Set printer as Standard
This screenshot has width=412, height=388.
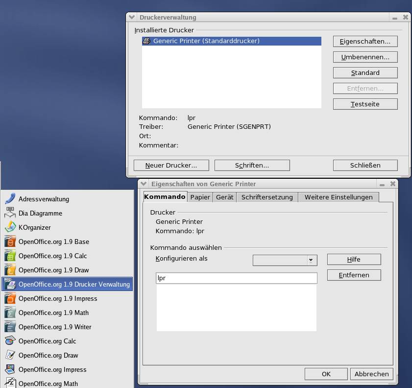coord(365,73)
